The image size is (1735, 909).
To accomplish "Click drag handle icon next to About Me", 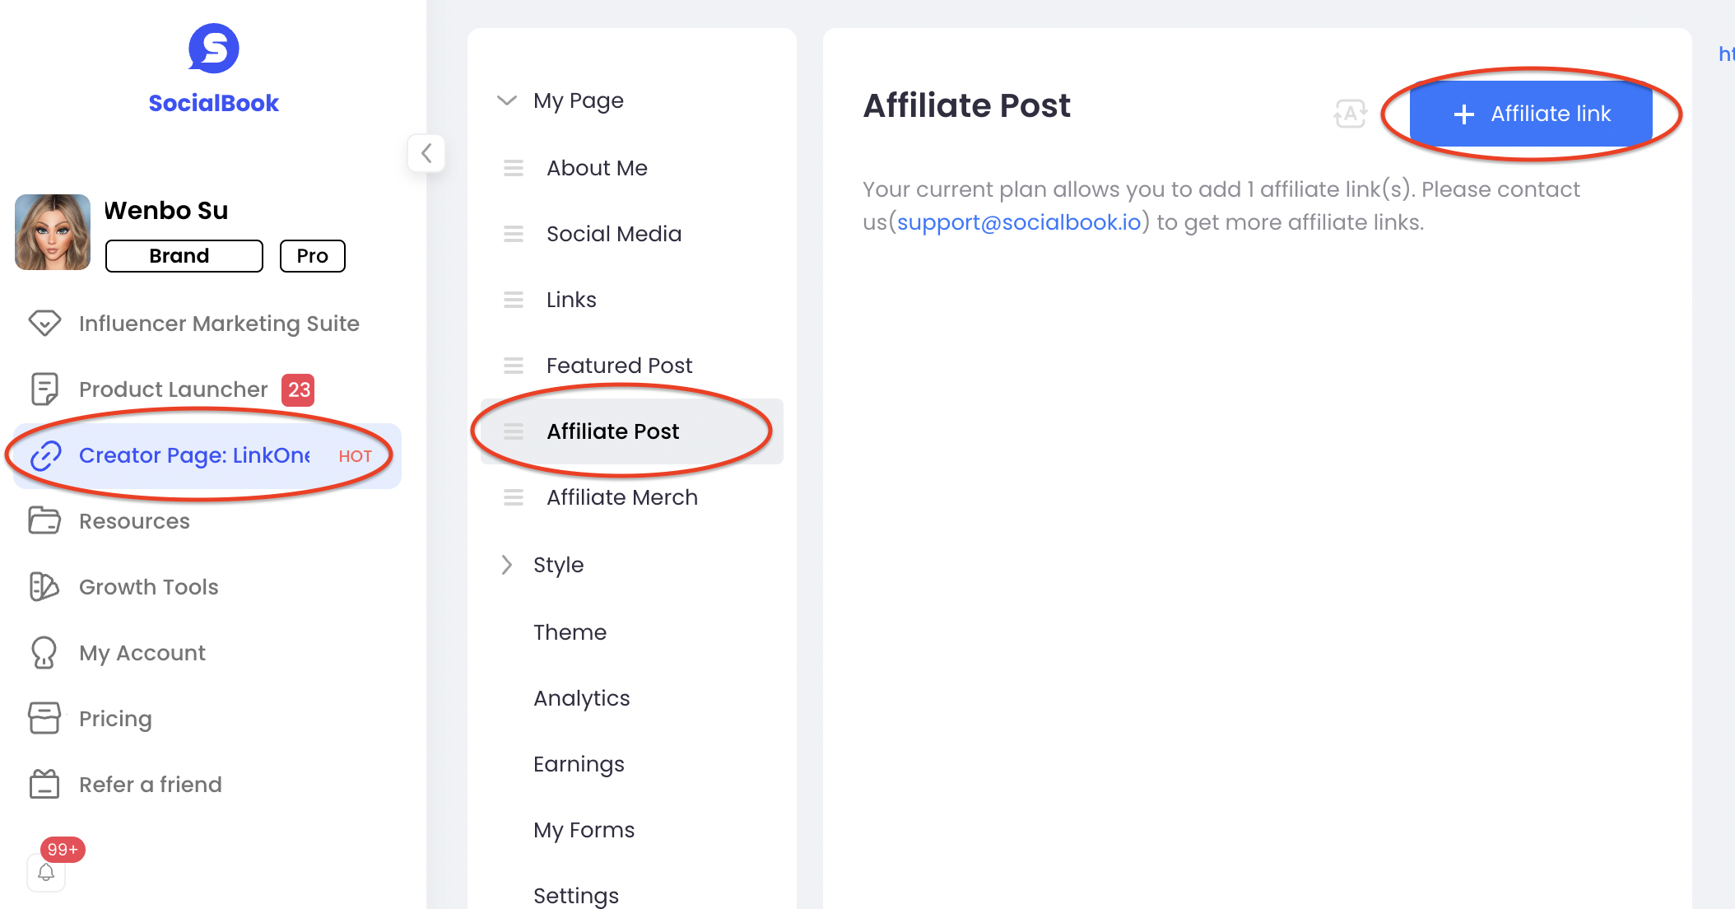I will click(x=514, y=168).
